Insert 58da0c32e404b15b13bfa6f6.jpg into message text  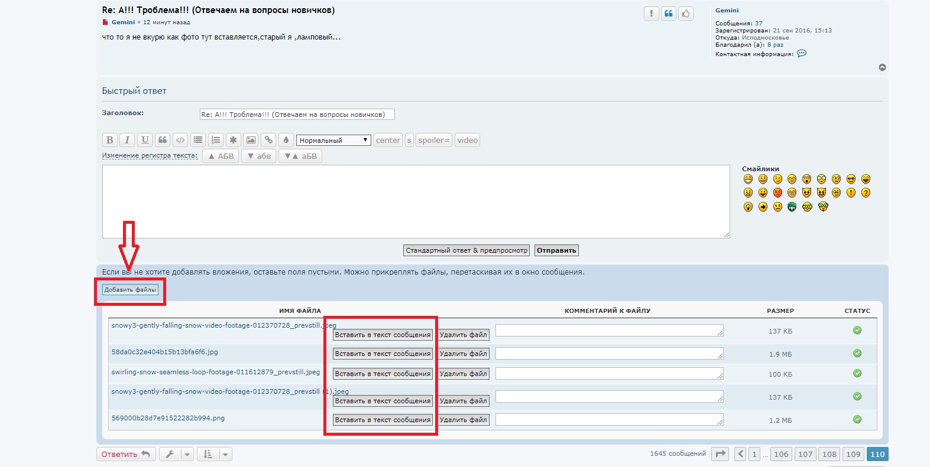[x=383, y=354]
